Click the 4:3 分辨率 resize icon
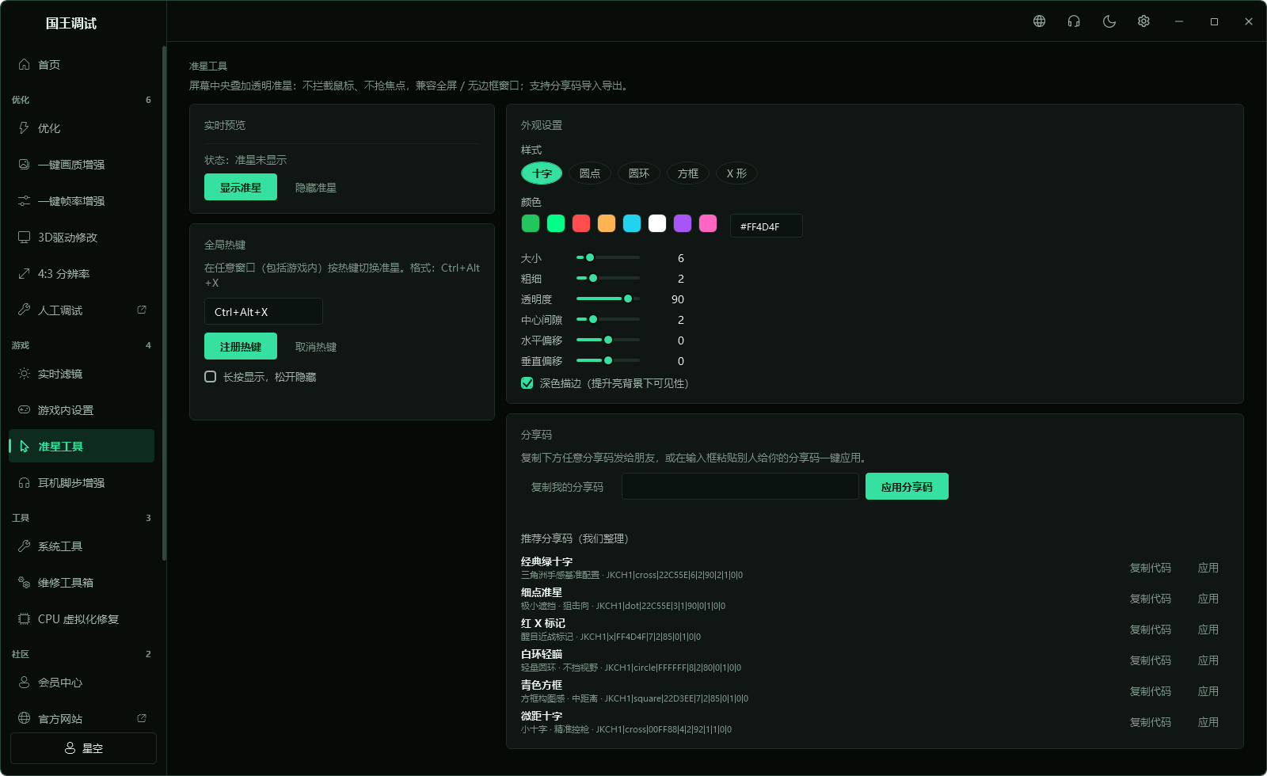 24,274
